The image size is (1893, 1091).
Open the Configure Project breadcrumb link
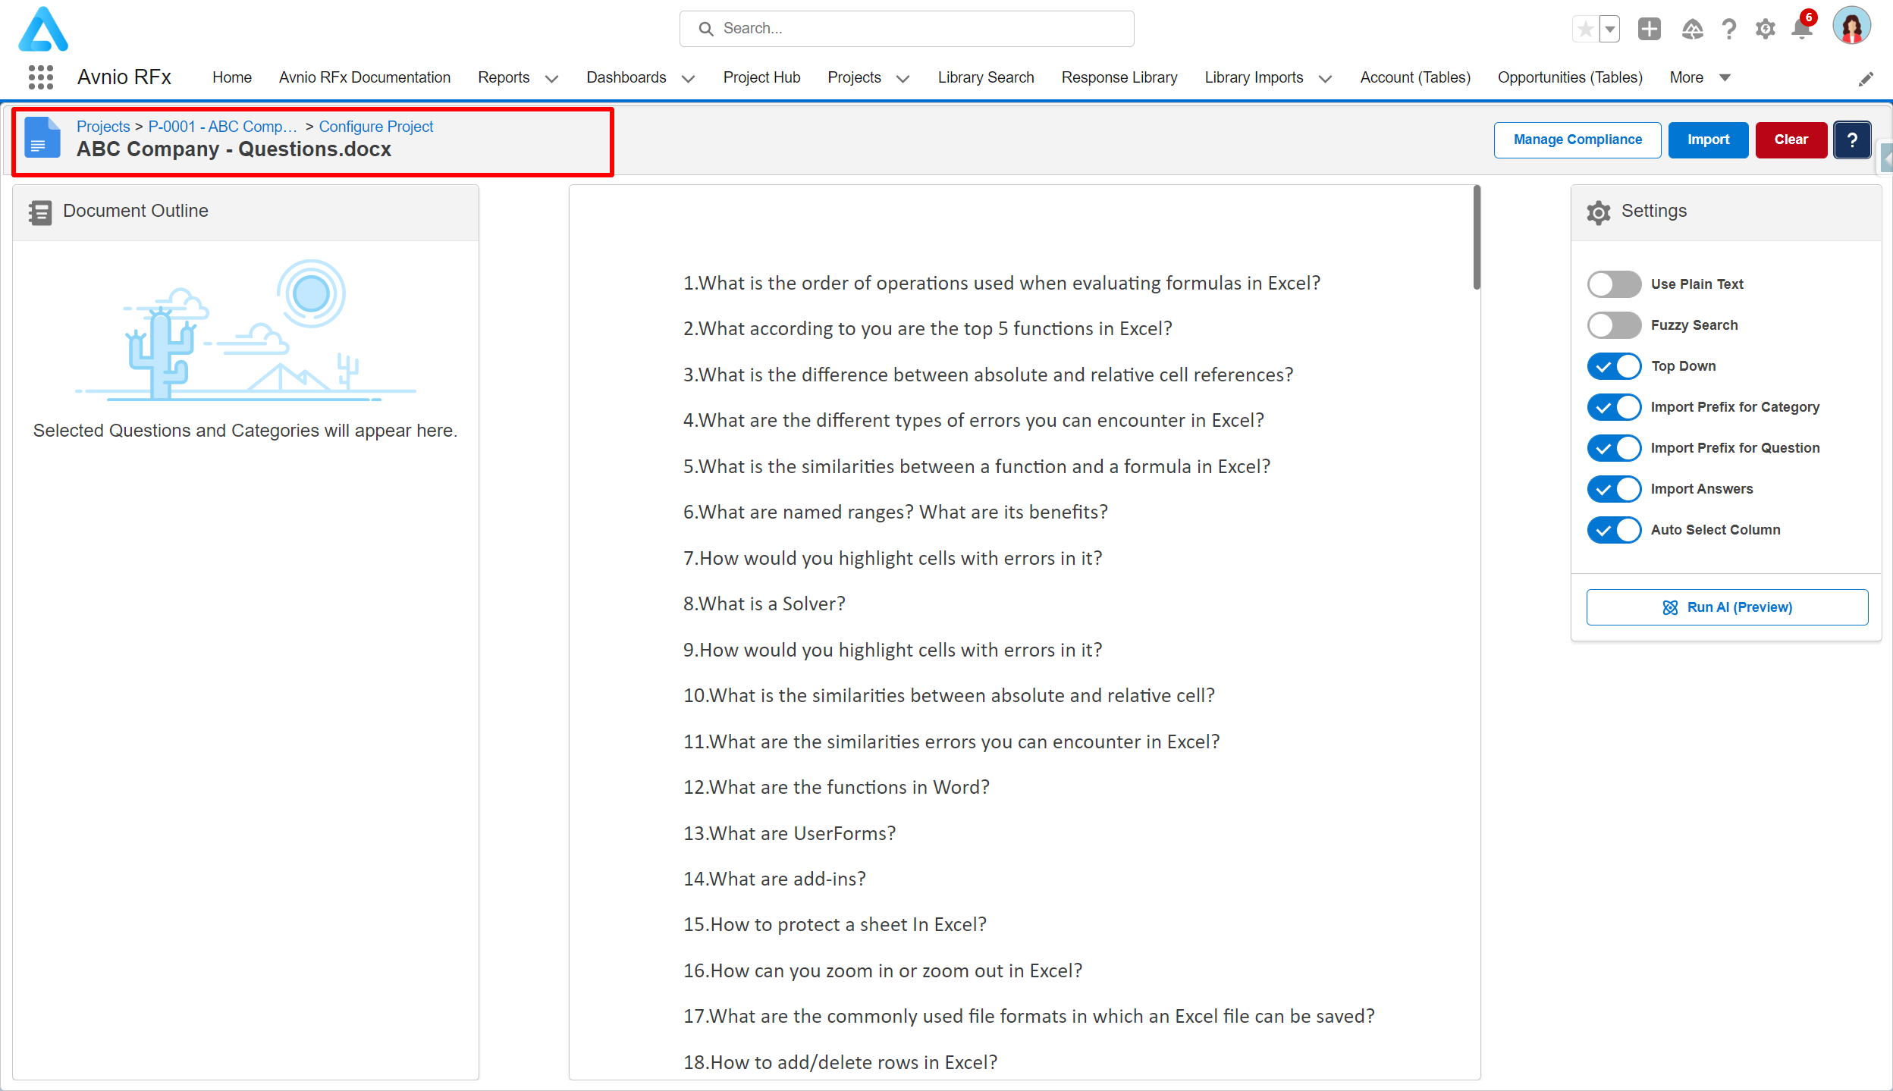pos(376,127)
